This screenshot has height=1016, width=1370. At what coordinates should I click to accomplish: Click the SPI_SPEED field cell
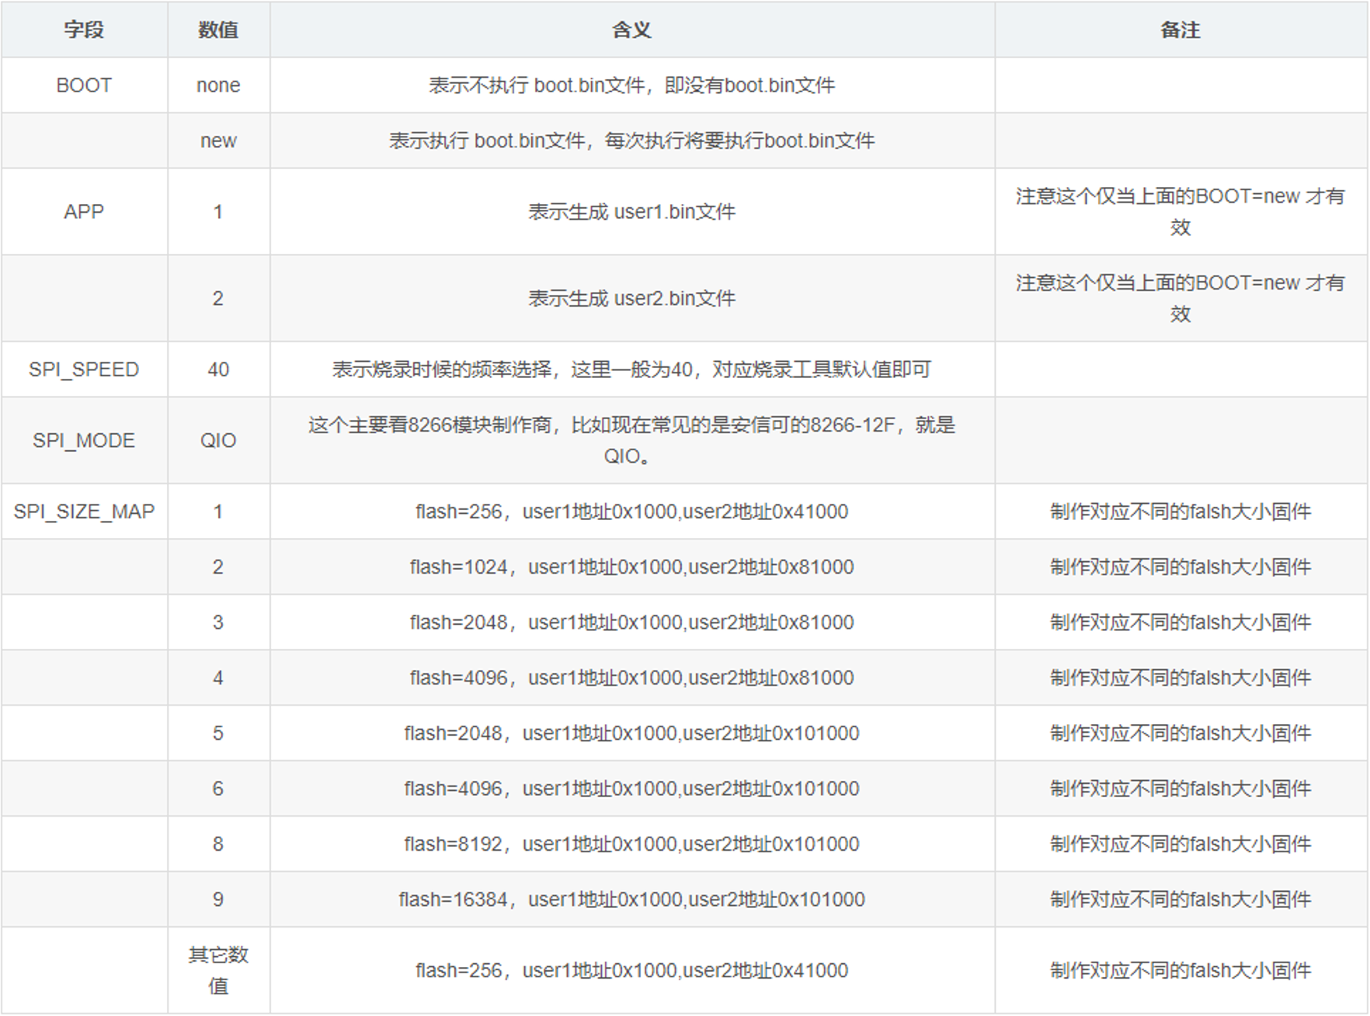(x=84, y=369)
